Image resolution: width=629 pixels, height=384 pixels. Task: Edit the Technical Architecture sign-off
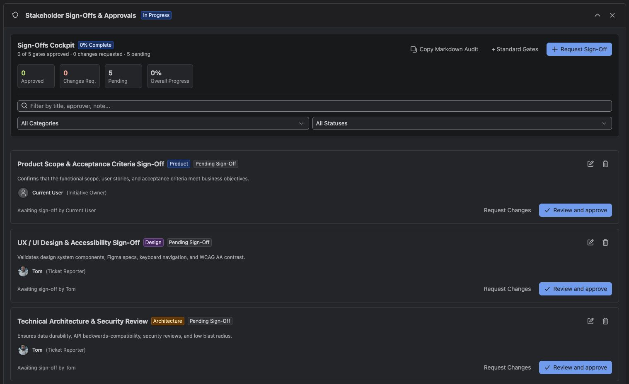[590, 321]
